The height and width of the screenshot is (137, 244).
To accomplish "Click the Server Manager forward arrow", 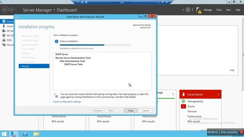I will click(11, 10).
